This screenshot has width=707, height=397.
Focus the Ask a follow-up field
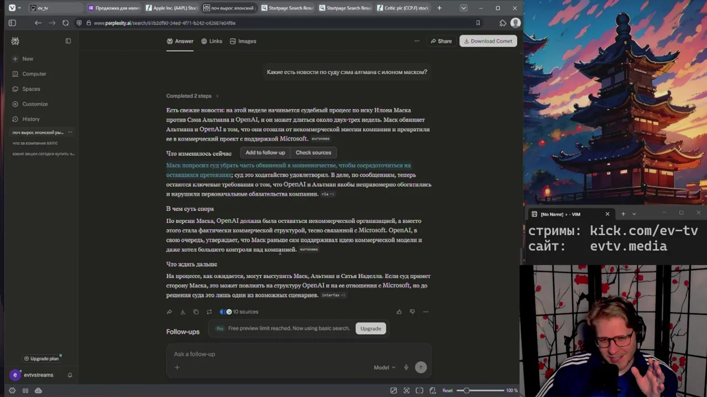[298, 354]
